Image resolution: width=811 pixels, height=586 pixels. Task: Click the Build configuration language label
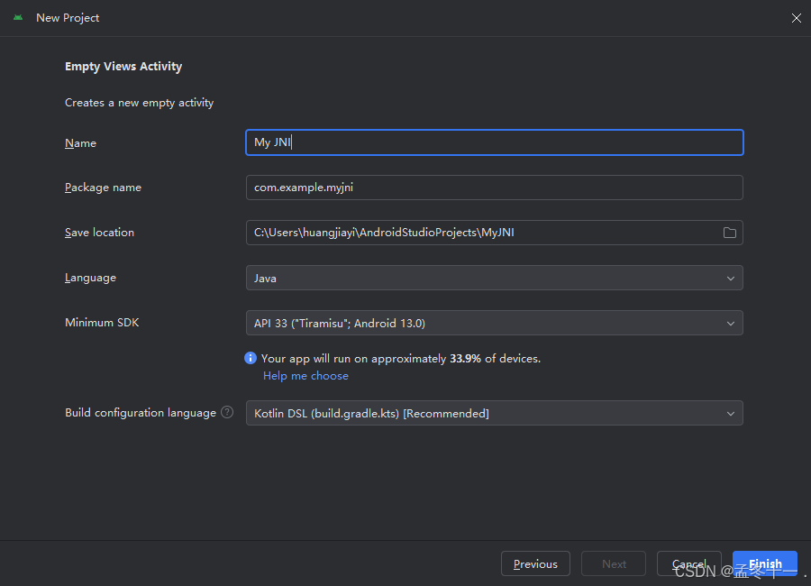[141, 413]
